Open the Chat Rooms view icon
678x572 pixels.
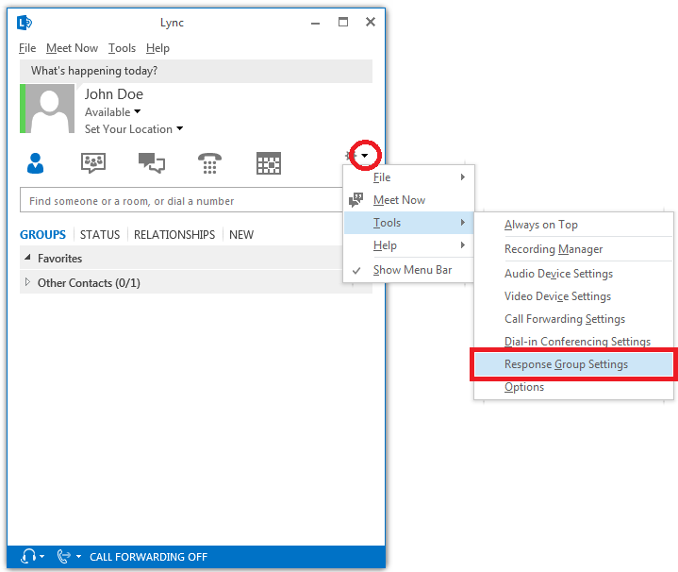click(x=93, y=163)
